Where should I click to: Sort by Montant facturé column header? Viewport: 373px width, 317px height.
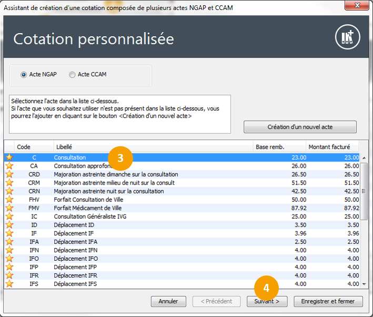(x=332, y=147)
